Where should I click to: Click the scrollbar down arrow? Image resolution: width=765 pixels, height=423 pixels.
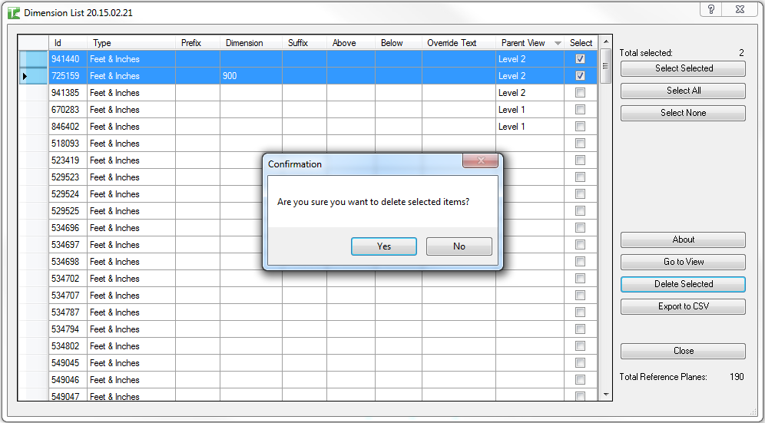pyautogui.click(x=606, y=394)
